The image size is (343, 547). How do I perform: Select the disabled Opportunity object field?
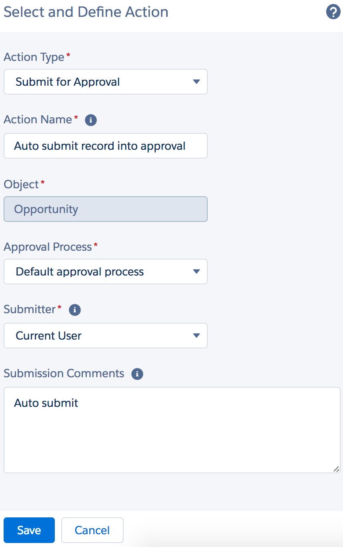click(x=106, y=209)
